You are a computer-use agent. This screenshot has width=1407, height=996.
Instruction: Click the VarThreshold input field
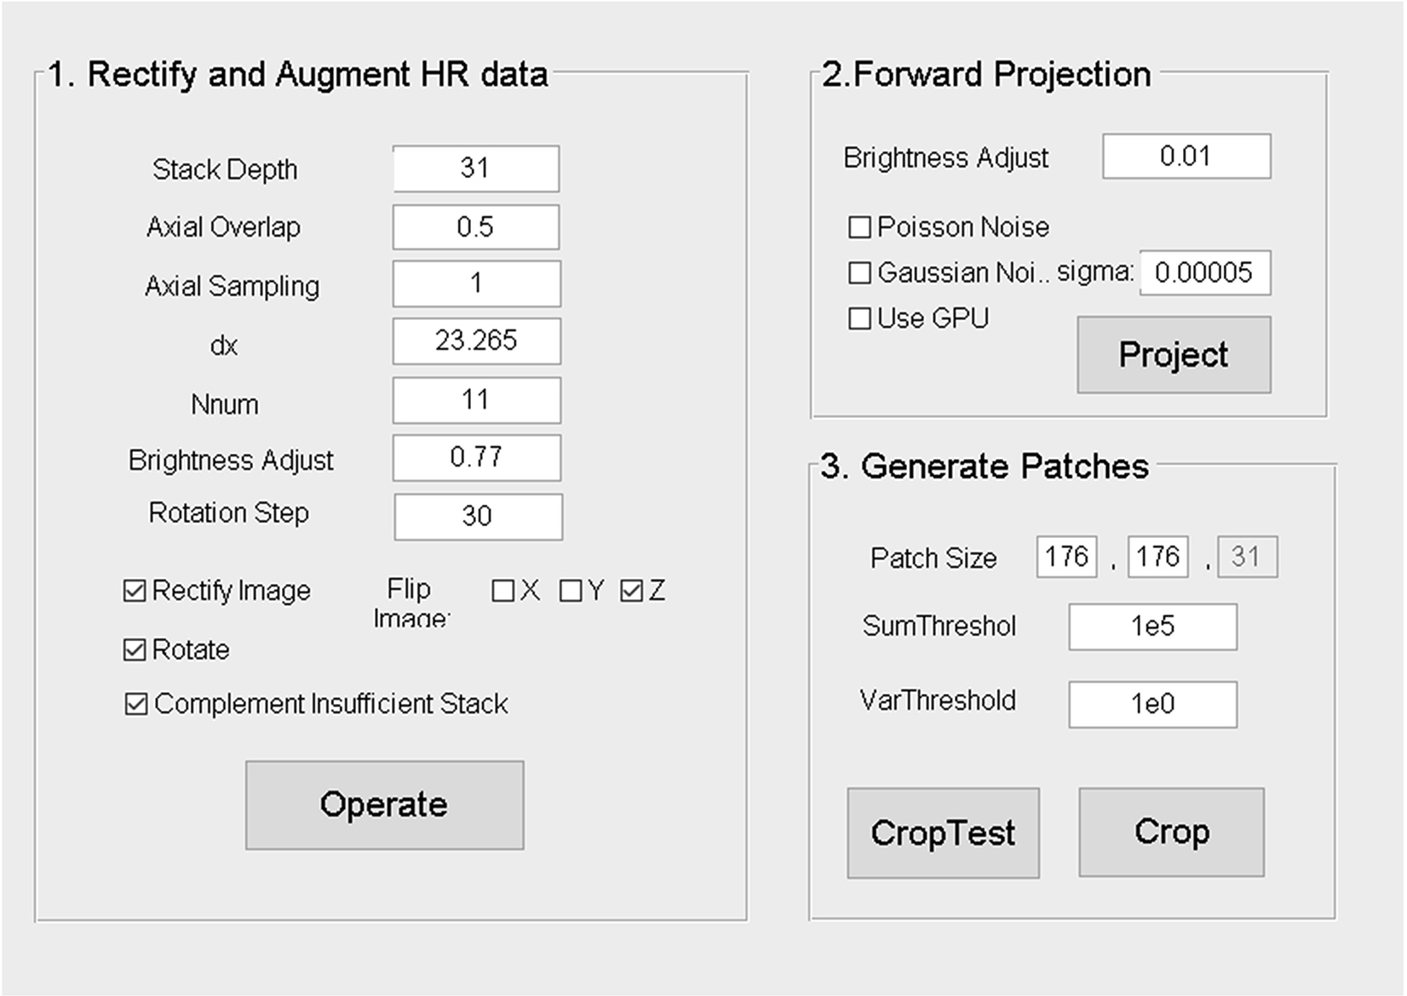point(1152,704)
